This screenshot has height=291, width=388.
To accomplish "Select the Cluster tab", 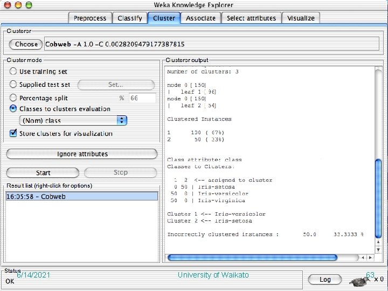I will point(164,18).
